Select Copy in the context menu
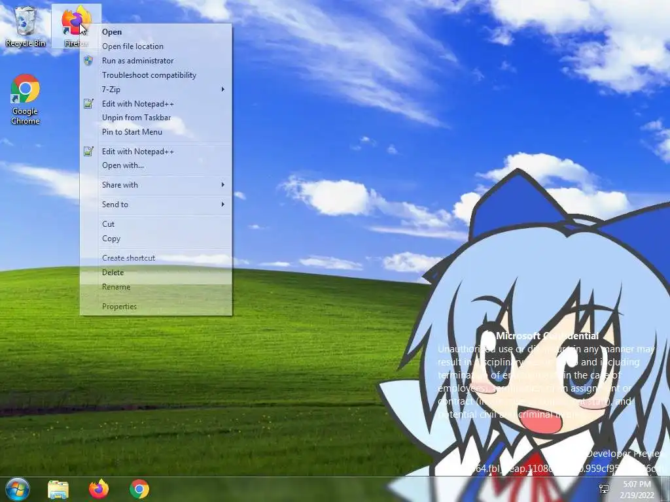Viewport: 670px width, 502px height. 156,239
